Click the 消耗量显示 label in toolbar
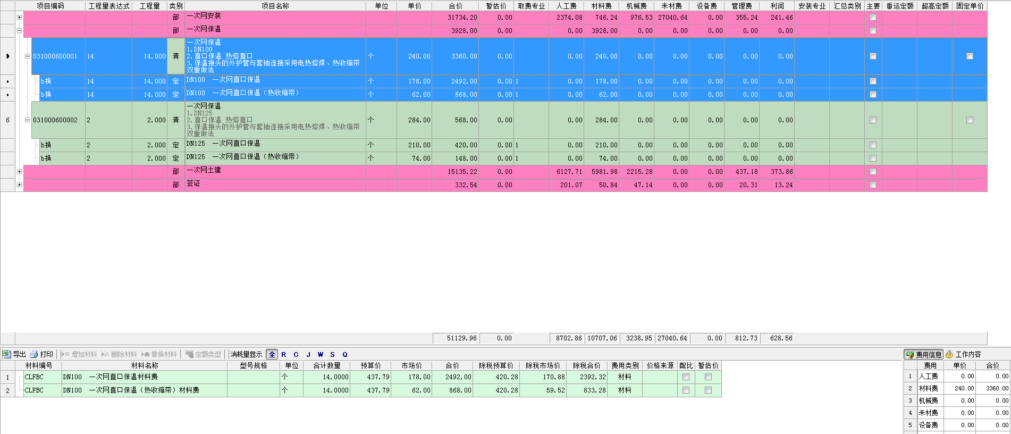Image resolution: width=1011 pixels, height=434 pixels. coord(246,354)
